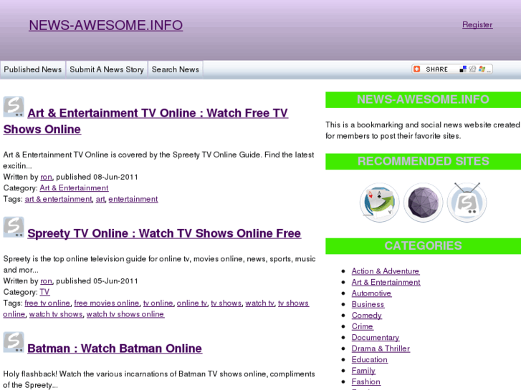
Task: Open Spreety TV Online headline link
Action: 164,233
